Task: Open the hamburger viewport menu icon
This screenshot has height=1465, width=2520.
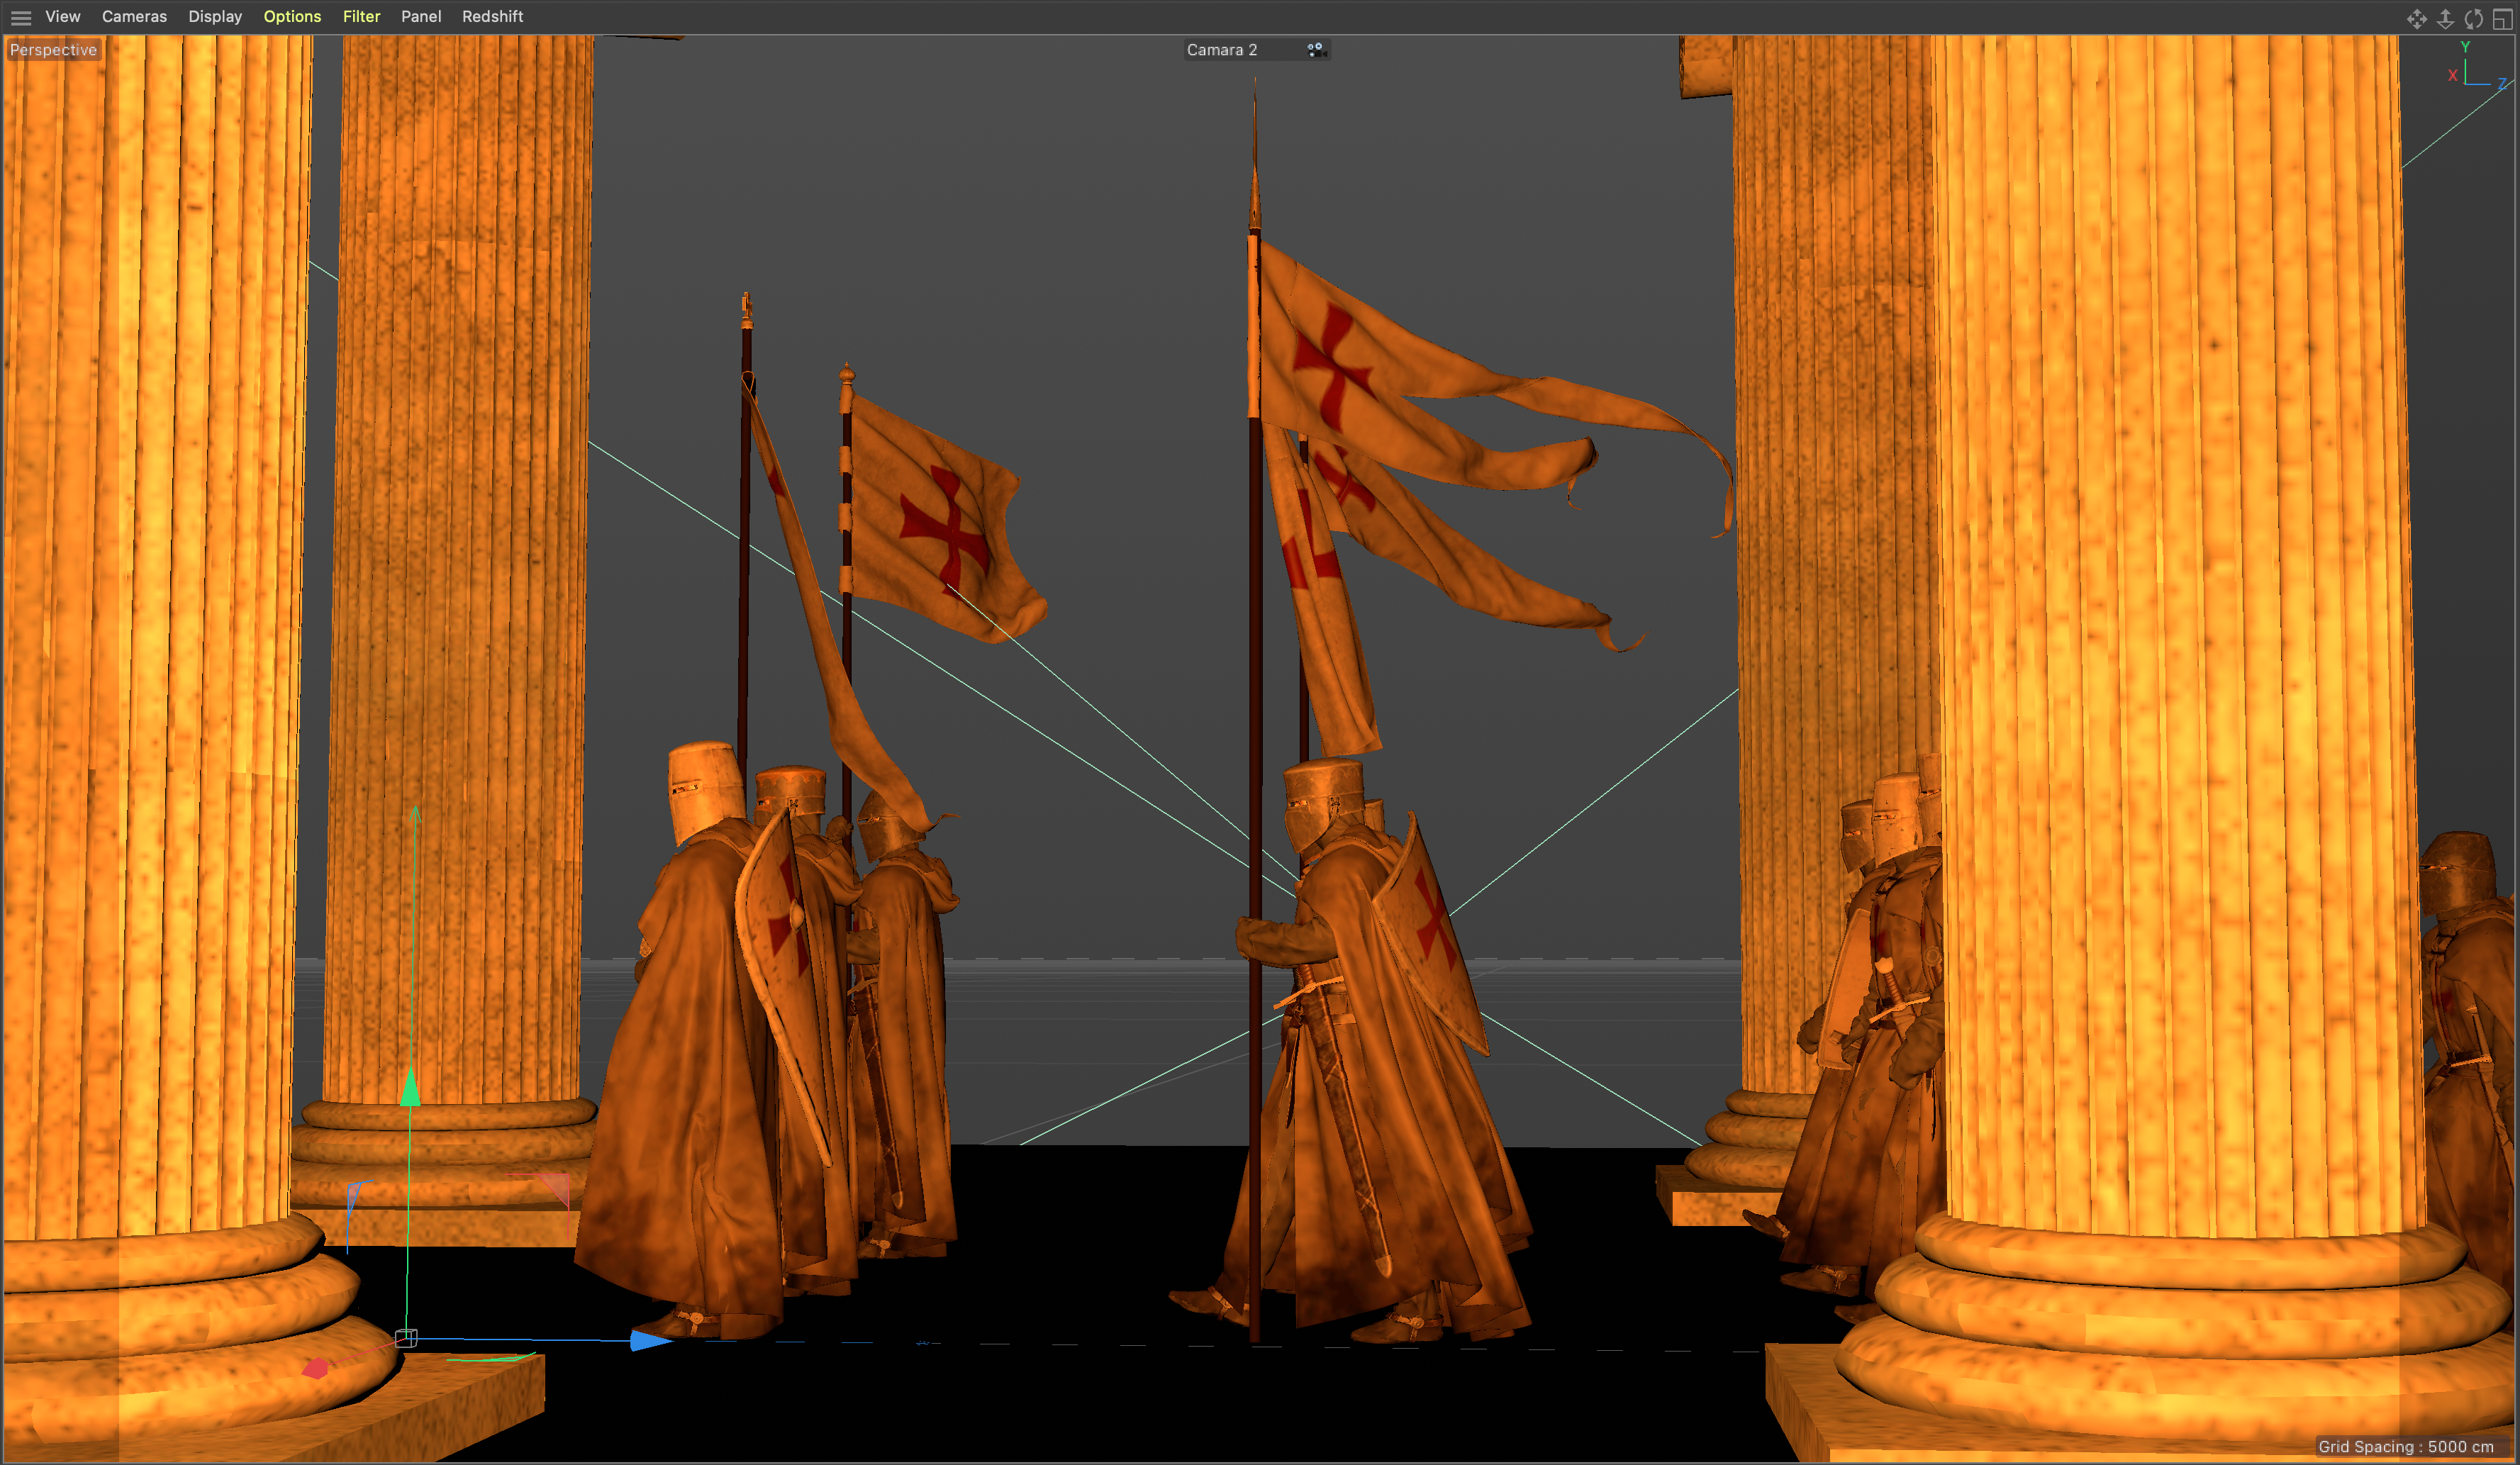Action: 20,17
